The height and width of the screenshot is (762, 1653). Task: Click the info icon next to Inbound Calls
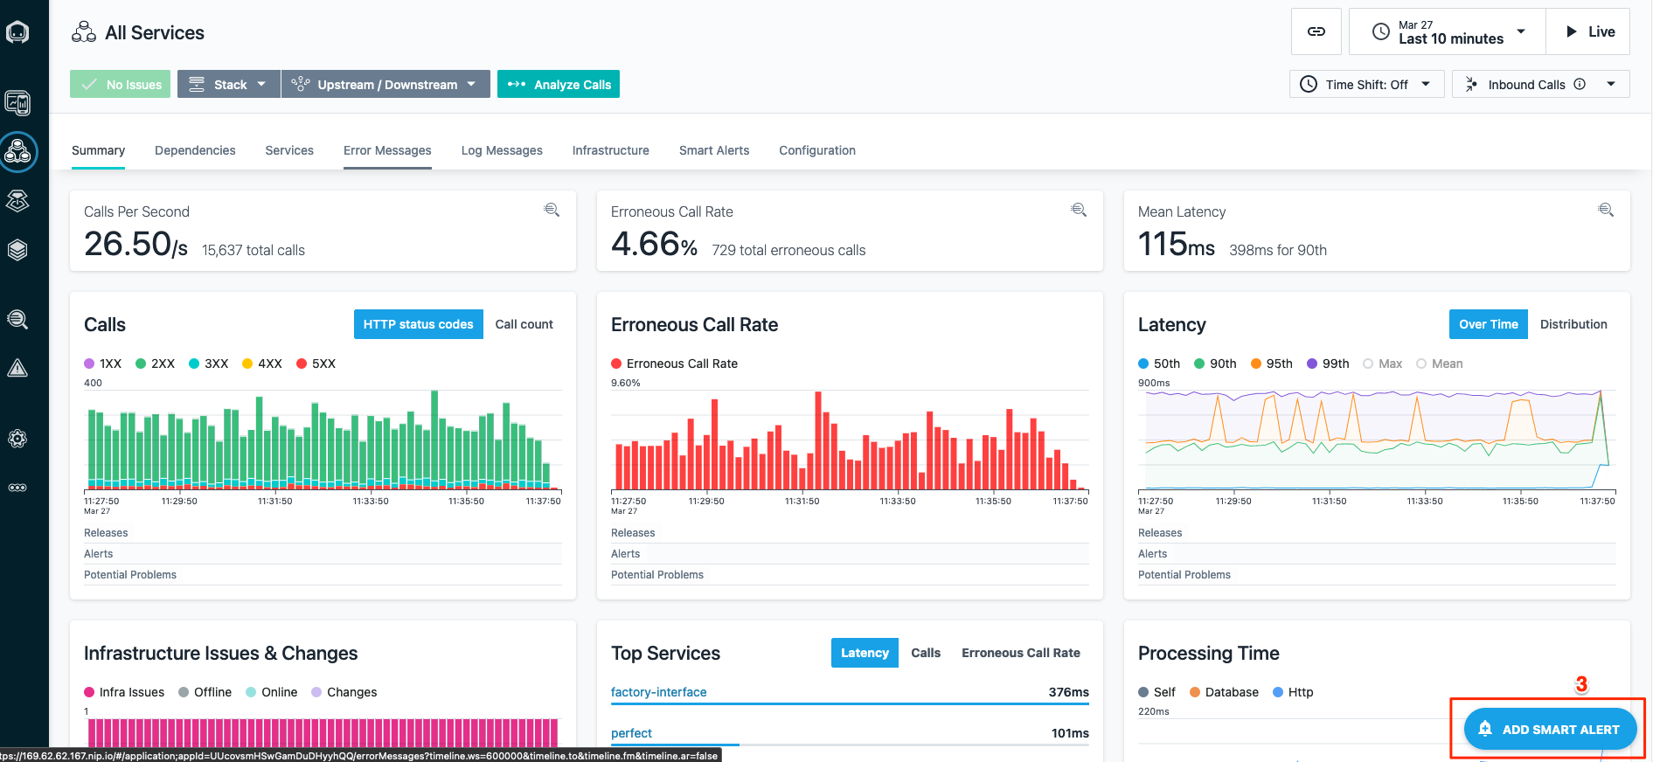tap(1580, 84)
